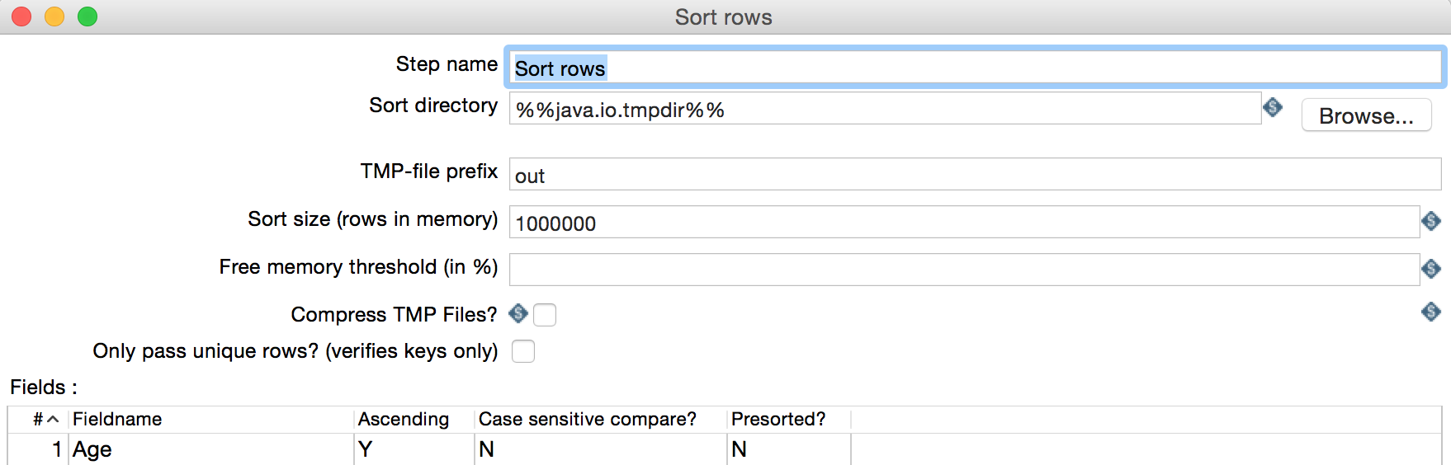Open the Ascending value cell showing Y
The image size is (1451, 465).
pyautogui.click(x=413, y=449)
